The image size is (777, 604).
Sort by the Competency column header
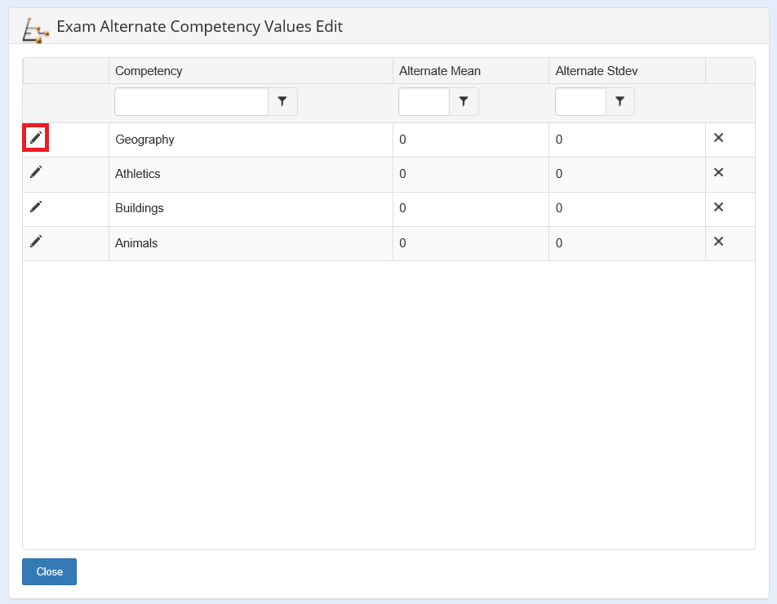pos(149,71)
